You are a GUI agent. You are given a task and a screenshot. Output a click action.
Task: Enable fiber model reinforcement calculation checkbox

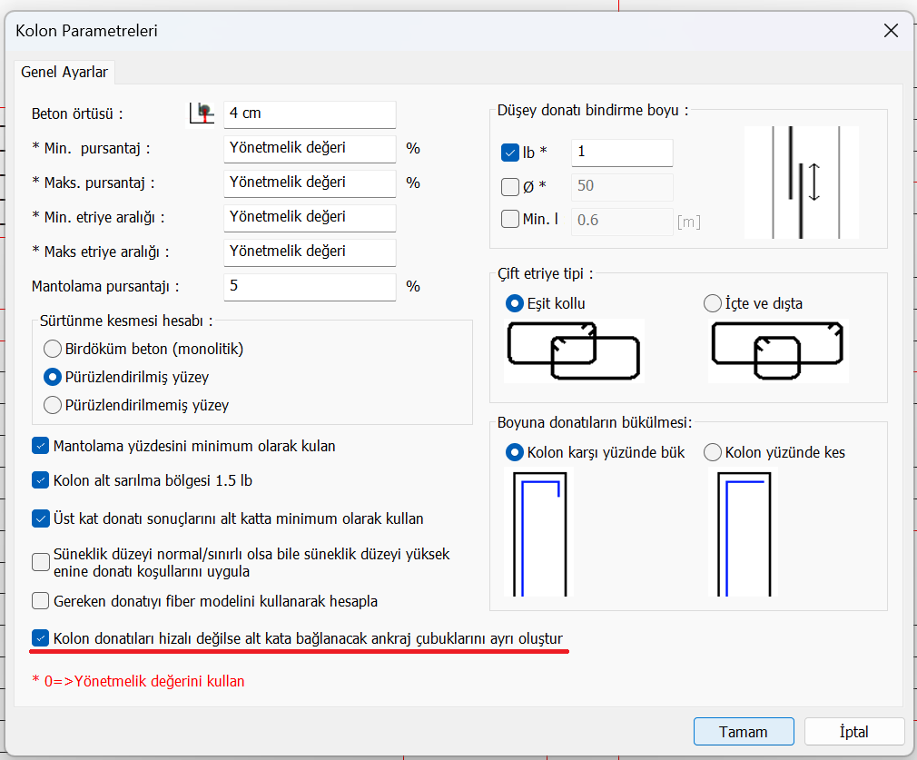pos(41,601)
